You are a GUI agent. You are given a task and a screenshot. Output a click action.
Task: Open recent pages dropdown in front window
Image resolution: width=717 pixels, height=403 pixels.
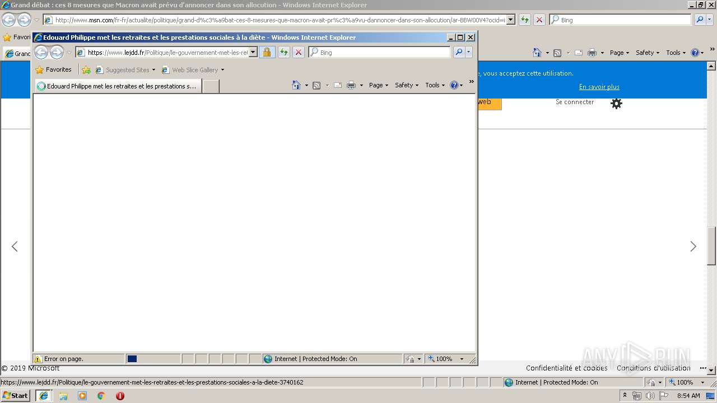(69, 53)
